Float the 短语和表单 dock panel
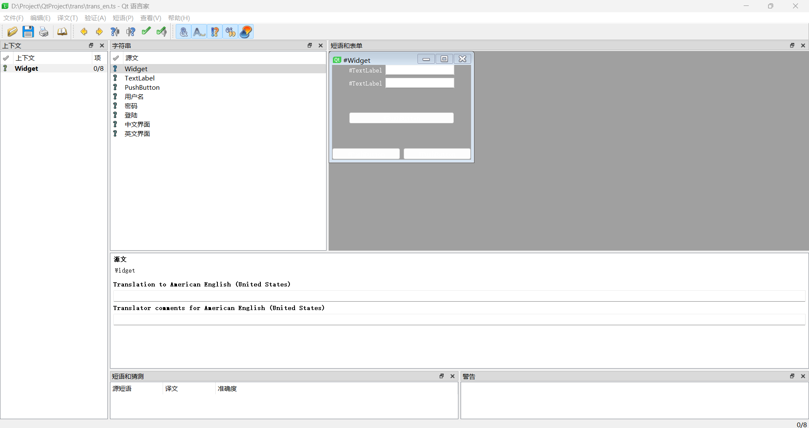The width and height of the screenshot is (809, 428). 792,45
